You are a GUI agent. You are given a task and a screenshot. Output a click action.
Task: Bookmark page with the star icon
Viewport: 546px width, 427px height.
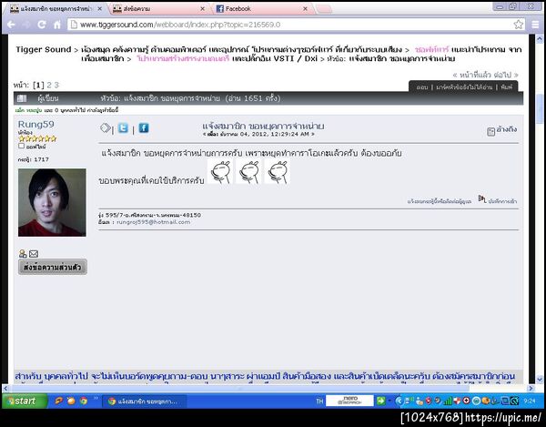(x=518, y=25)
